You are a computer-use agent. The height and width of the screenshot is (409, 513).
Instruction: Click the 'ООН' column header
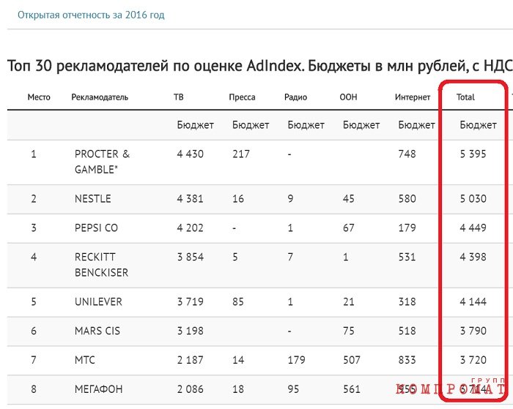348,97
